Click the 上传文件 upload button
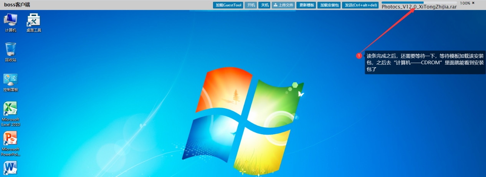The image size is (486, 177). [x=283, y=5]
